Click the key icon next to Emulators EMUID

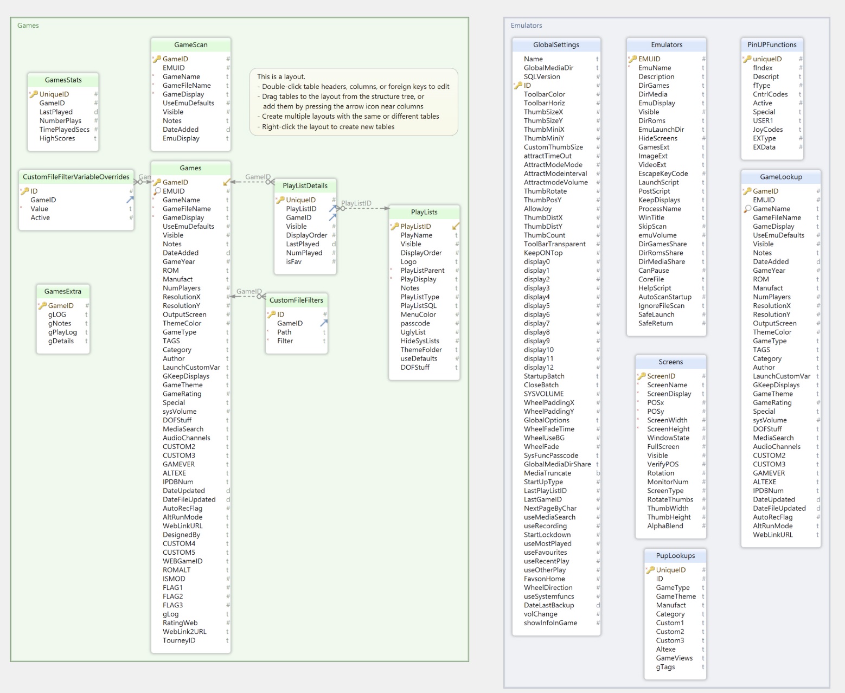click(632, 59)
